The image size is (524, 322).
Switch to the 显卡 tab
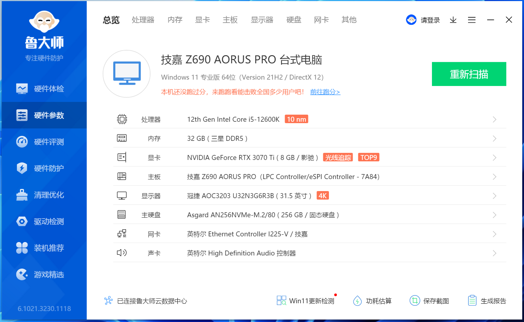click(x=202, y=20)
